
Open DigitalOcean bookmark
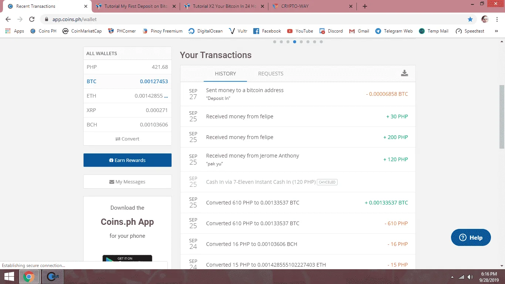tap(206, 31)
